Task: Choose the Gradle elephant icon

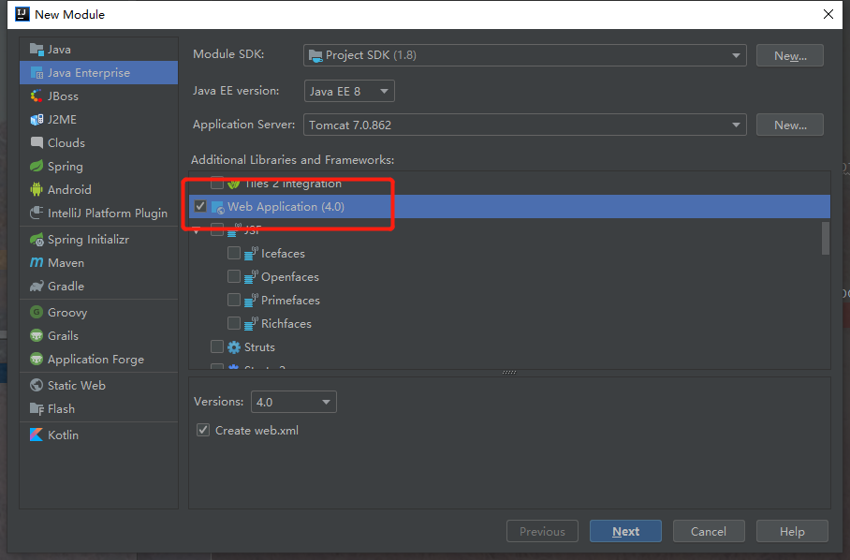Action: (37, 286)
